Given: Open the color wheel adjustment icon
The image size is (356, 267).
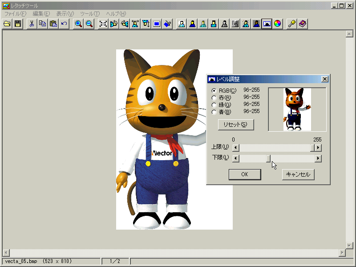Looking at the screenshot, I should [277, 24].
